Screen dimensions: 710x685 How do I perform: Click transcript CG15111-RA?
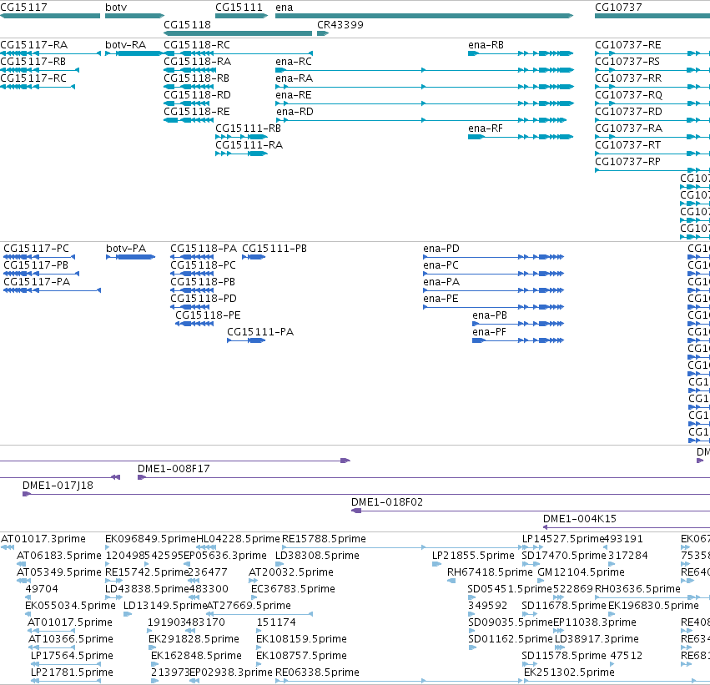[x=241, y=154]
